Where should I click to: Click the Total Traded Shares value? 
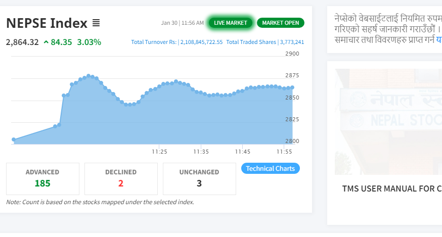pyautogui.click(x=292, y=42)
